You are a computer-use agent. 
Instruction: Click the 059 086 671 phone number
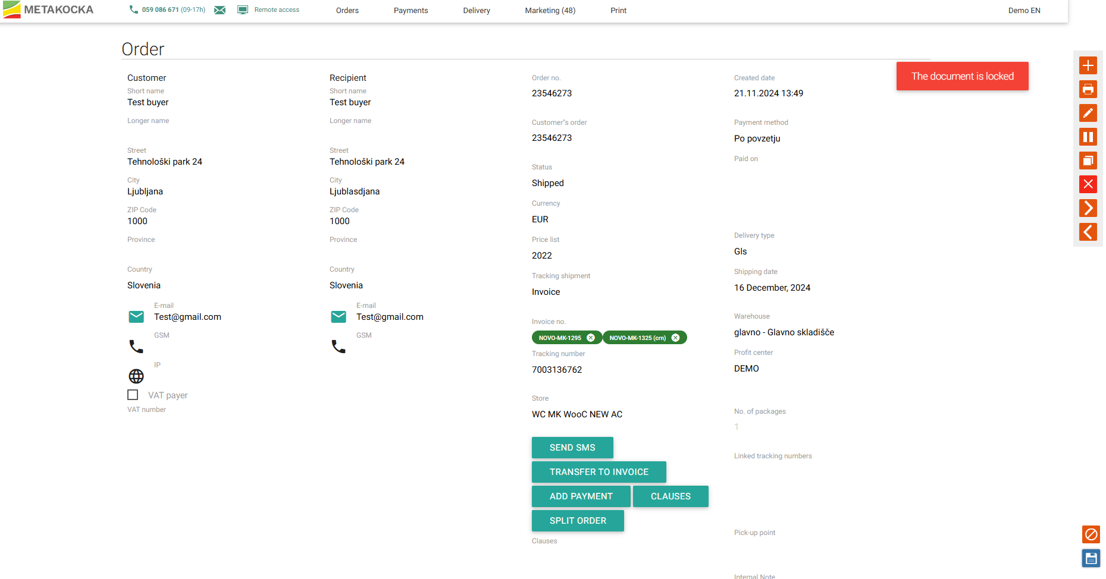click(x=161, y=10)
